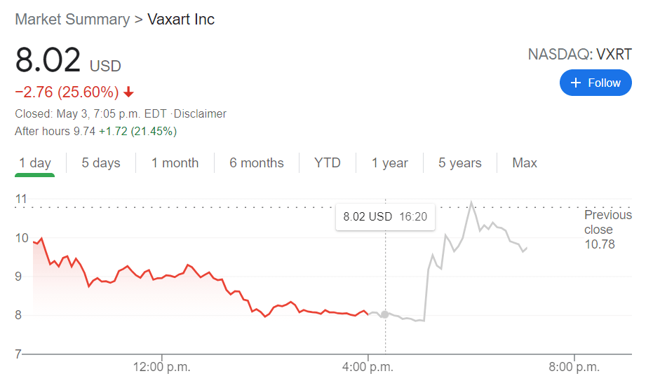View the 5 years chart range
This screenshot has height=383, width=653.
(x=460, y=163)
